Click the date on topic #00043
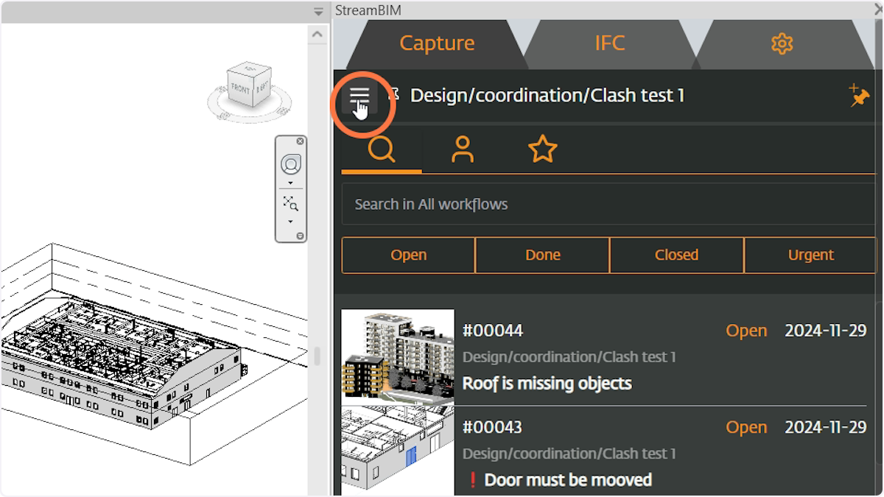This screenshot has width=884, height=497. [x=826, y=427]
